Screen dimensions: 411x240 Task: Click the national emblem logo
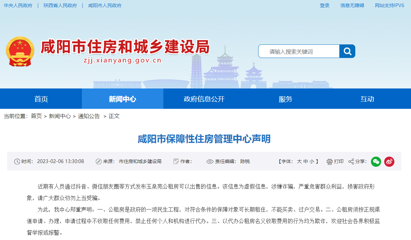20,52
